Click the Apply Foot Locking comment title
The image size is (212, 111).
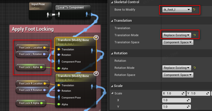(33, 29)
